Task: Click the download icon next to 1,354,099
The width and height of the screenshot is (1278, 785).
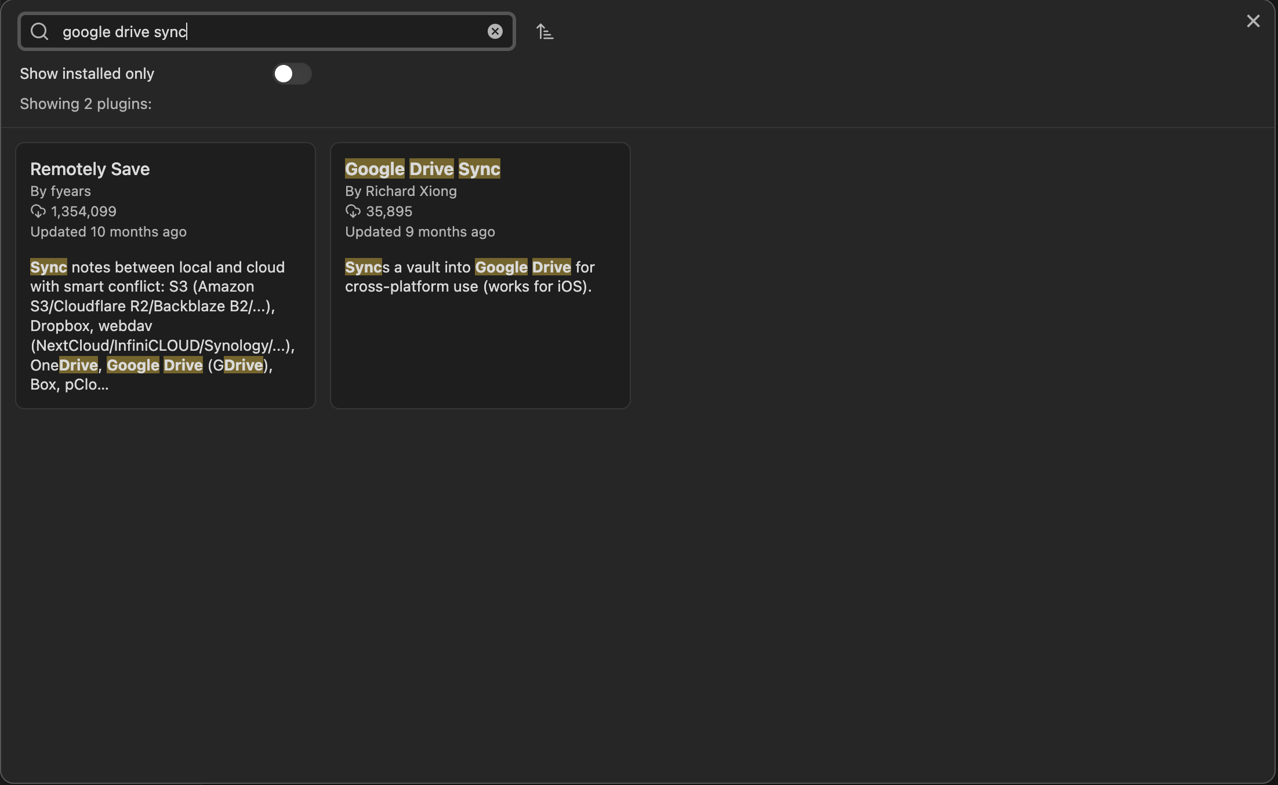Action: click(x=38, y=212)
